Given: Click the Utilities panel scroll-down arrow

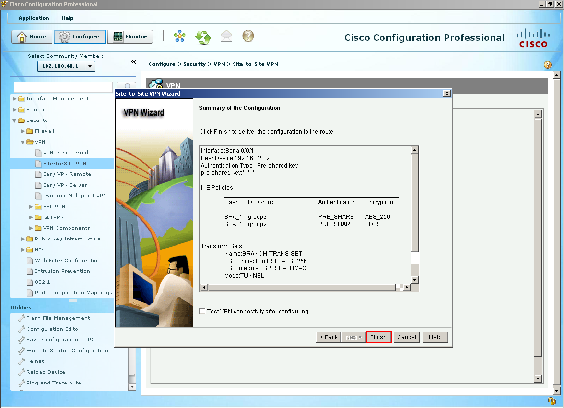Looking at the screenshot, I should (132, 387).
